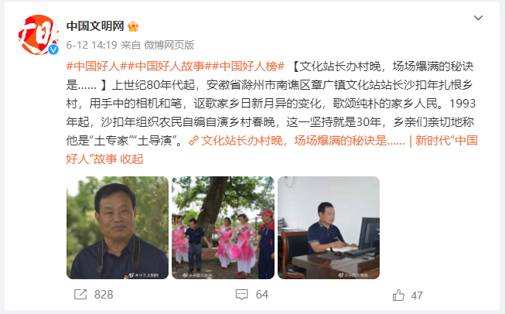
Task: Open the 6-12 14:19 post timestamp
Action: tap(91, 45)
